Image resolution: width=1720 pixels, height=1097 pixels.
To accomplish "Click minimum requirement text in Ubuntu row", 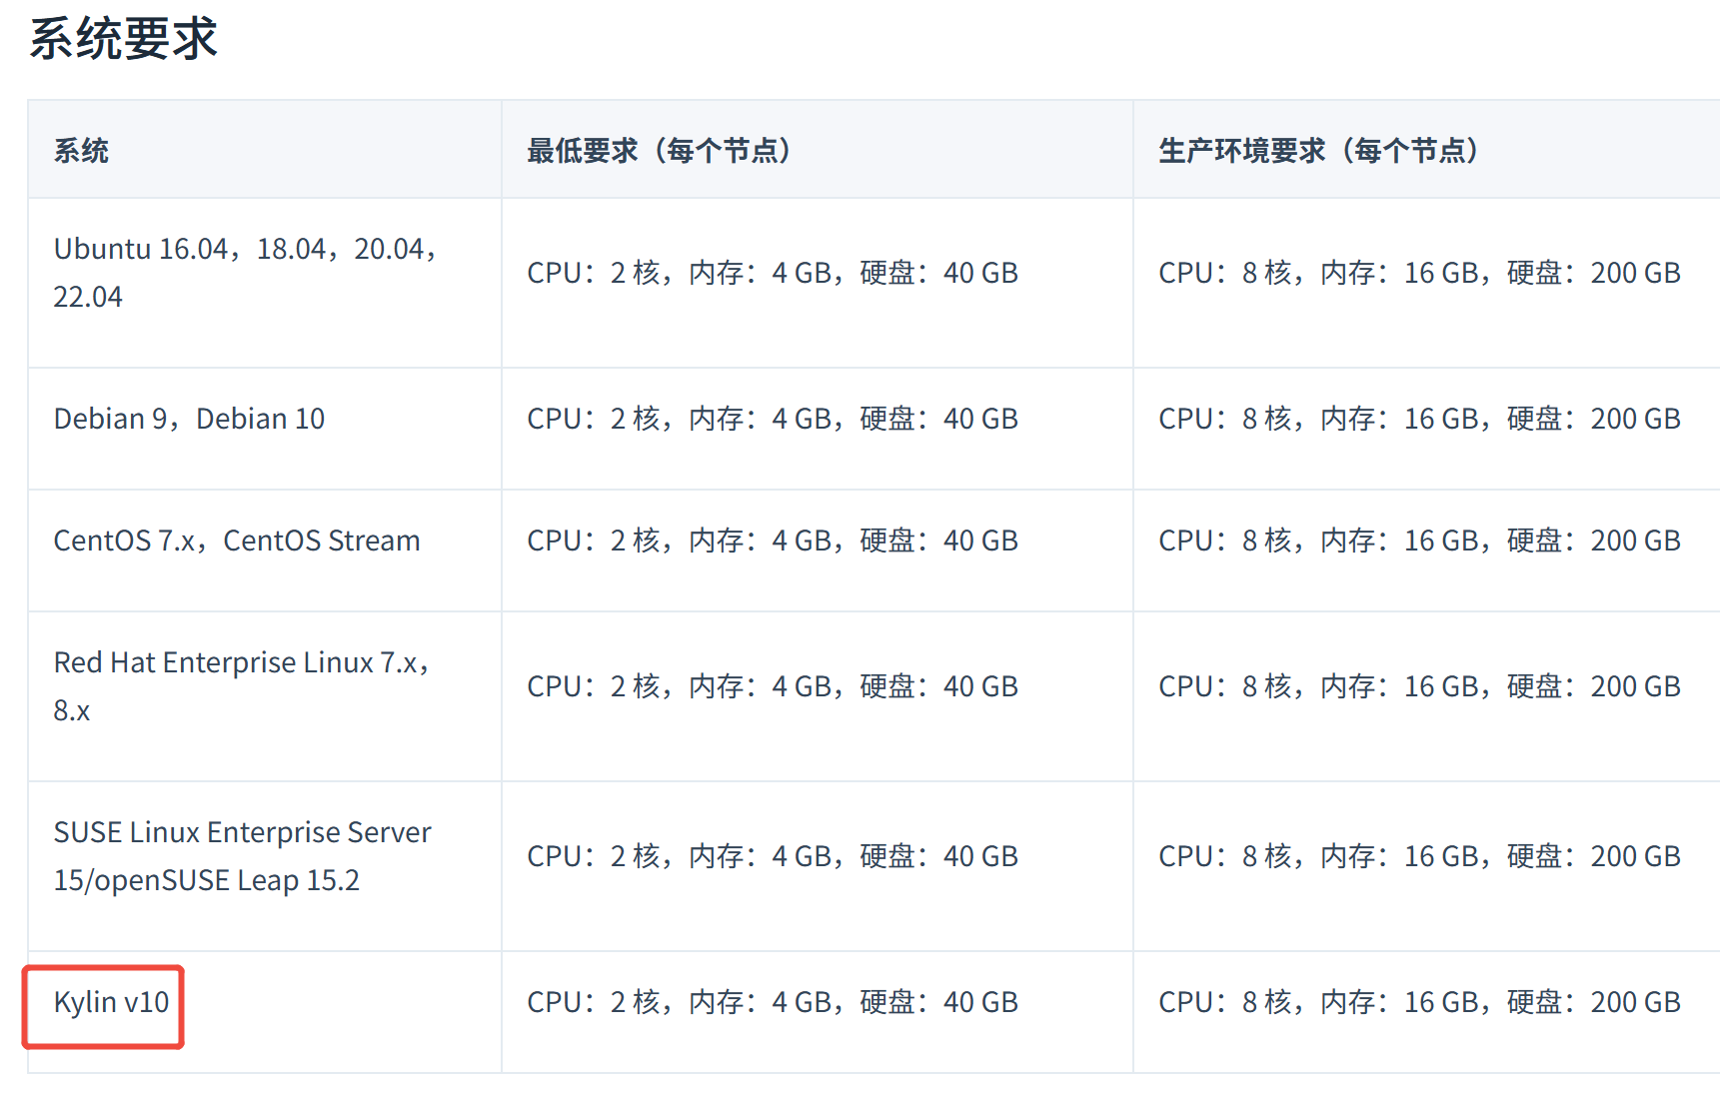I will coord(772,273).
